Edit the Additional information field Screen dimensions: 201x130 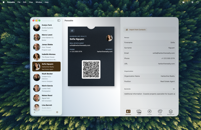[x=149, y=94]
